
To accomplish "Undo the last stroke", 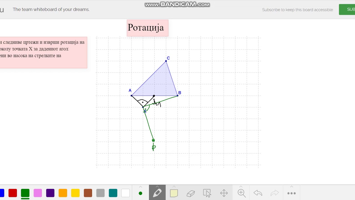I will [258, 193].
